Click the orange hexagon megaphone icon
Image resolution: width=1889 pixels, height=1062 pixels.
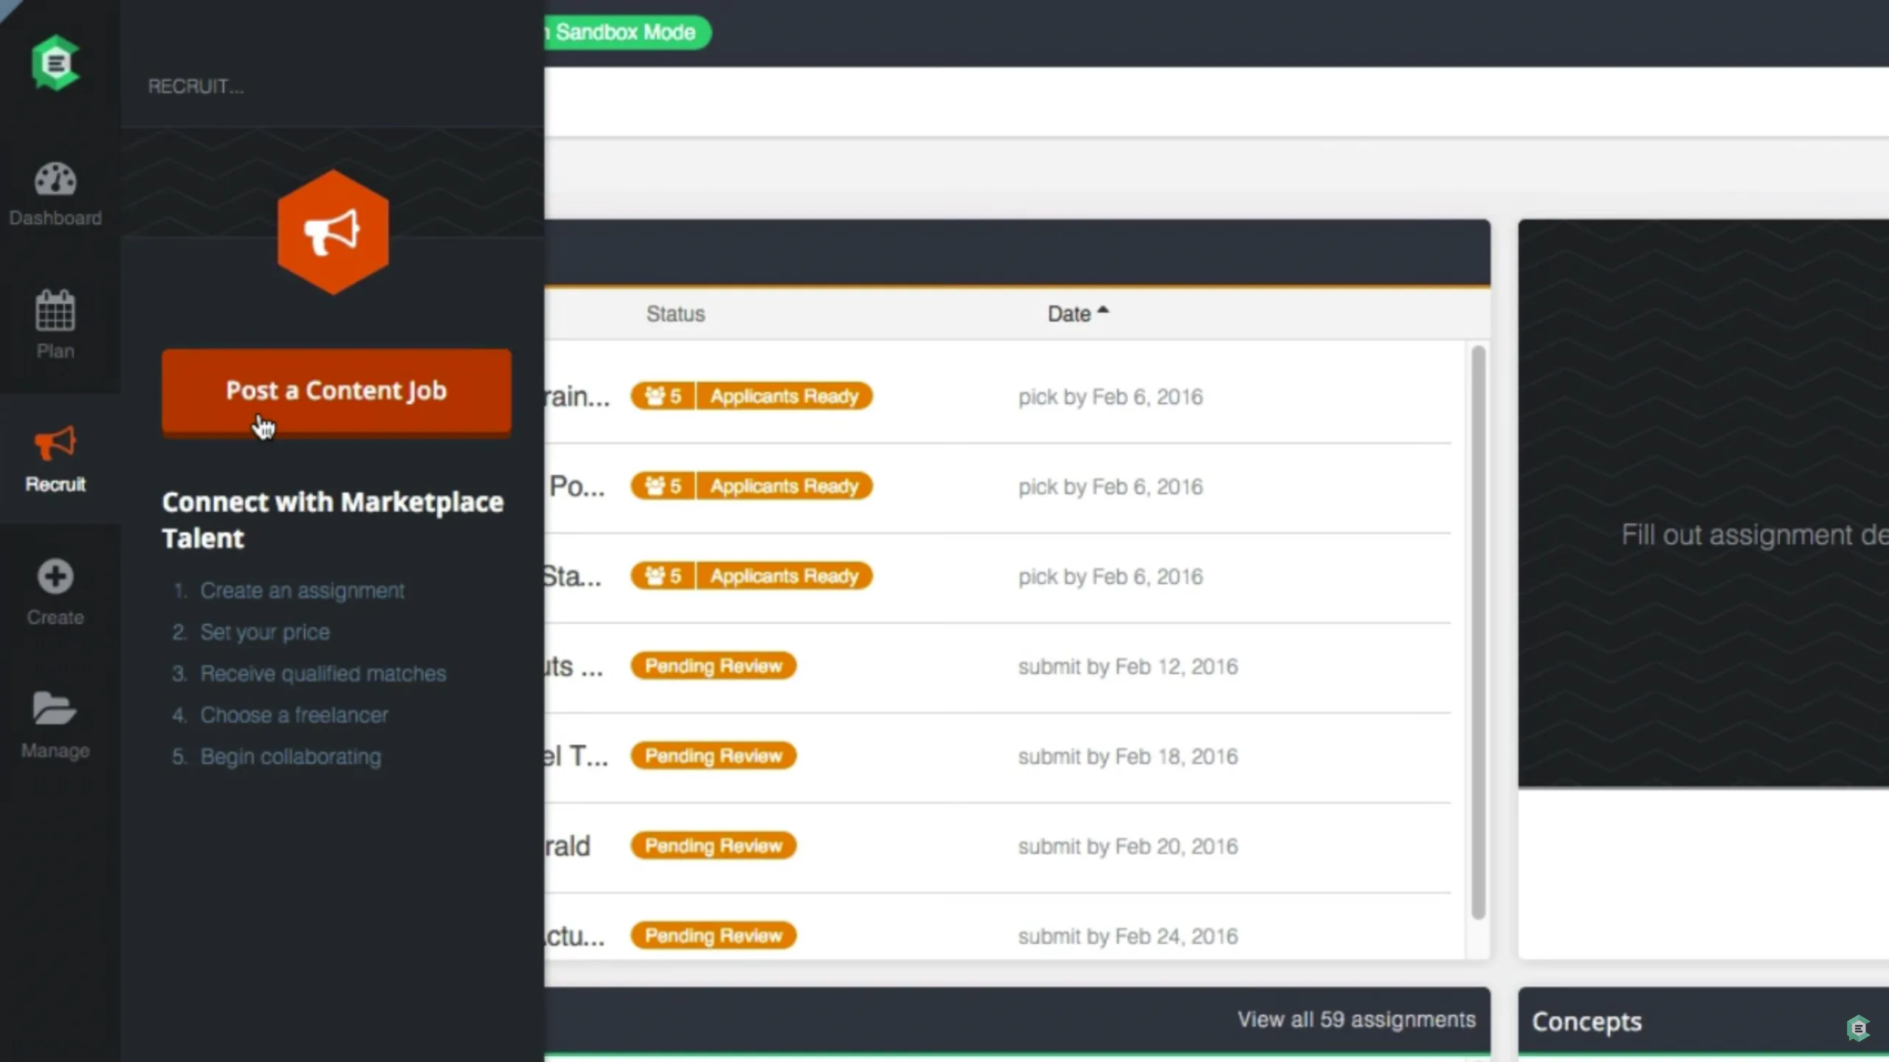(333, 232)
